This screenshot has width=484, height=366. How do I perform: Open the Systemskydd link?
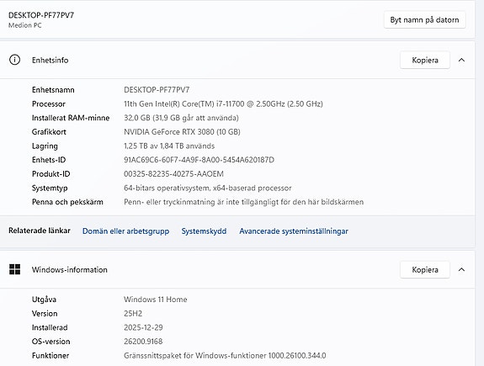click(x=204, y=231)
